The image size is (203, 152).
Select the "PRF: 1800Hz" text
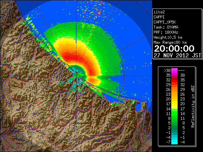(166, 32)
